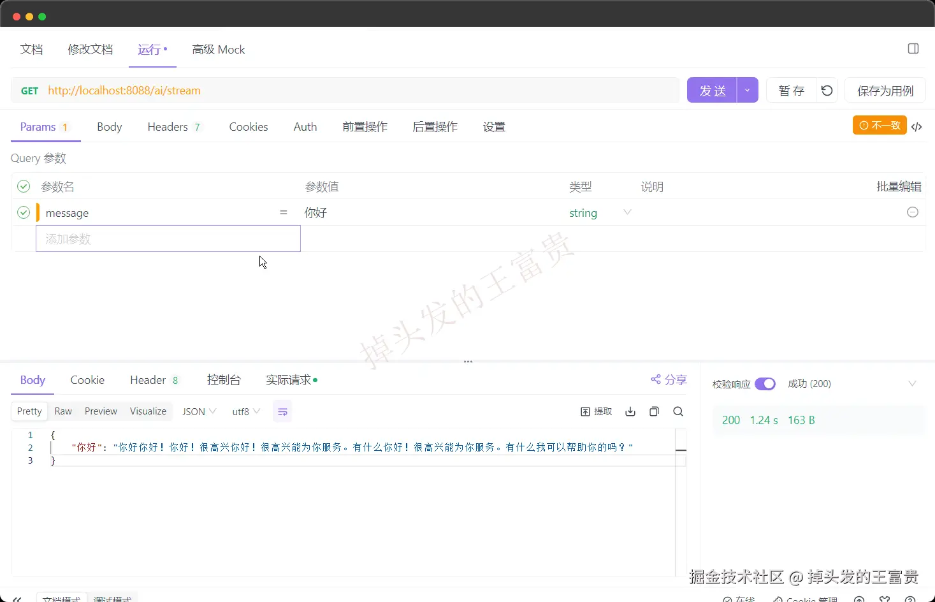
Task: Open the 前置操作 tab
Action: (365, 127)
